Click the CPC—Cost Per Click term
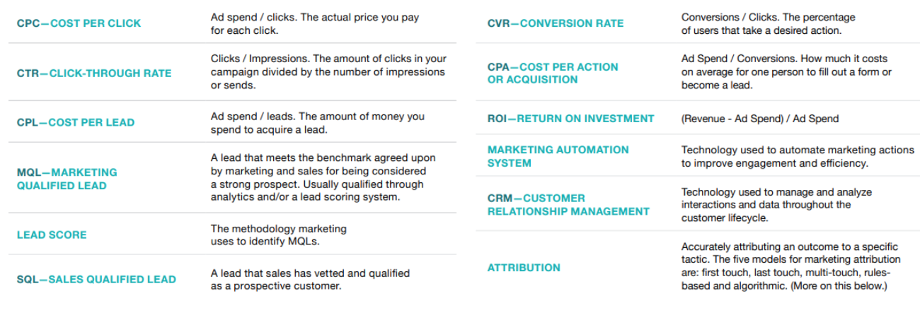 79,23
